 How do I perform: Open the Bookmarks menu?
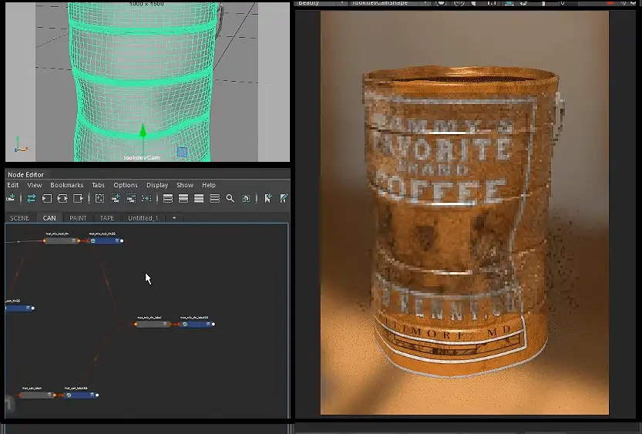pos(66,185)
